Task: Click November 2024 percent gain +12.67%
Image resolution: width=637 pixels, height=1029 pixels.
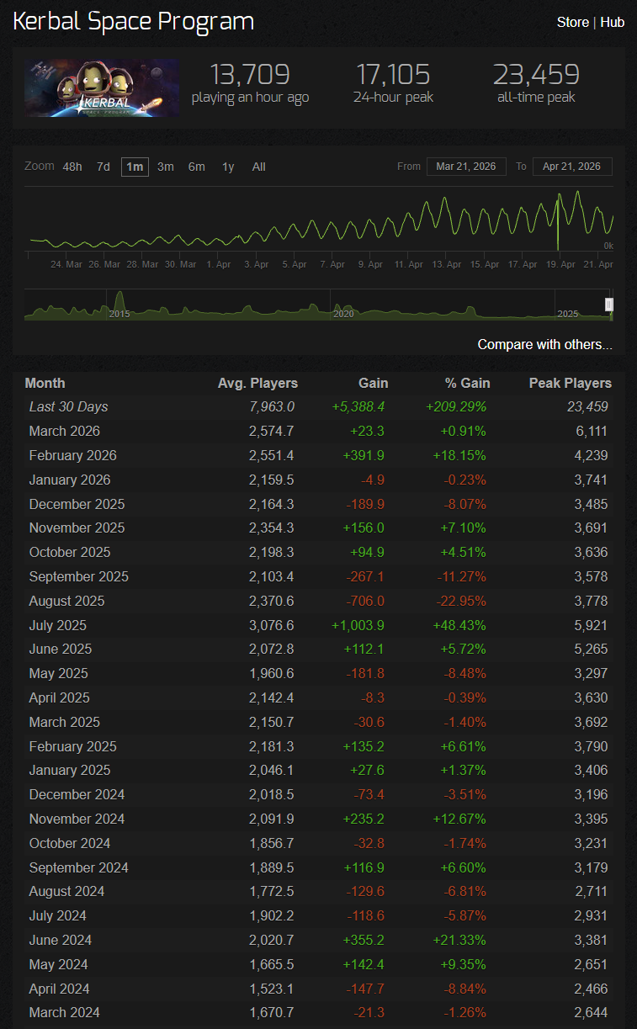Action: 461,819
